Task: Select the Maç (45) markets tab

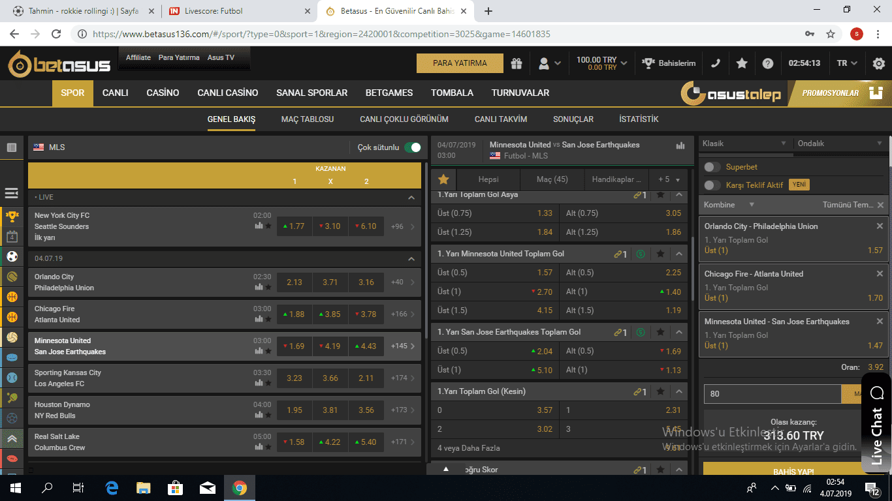Action: 552,179
